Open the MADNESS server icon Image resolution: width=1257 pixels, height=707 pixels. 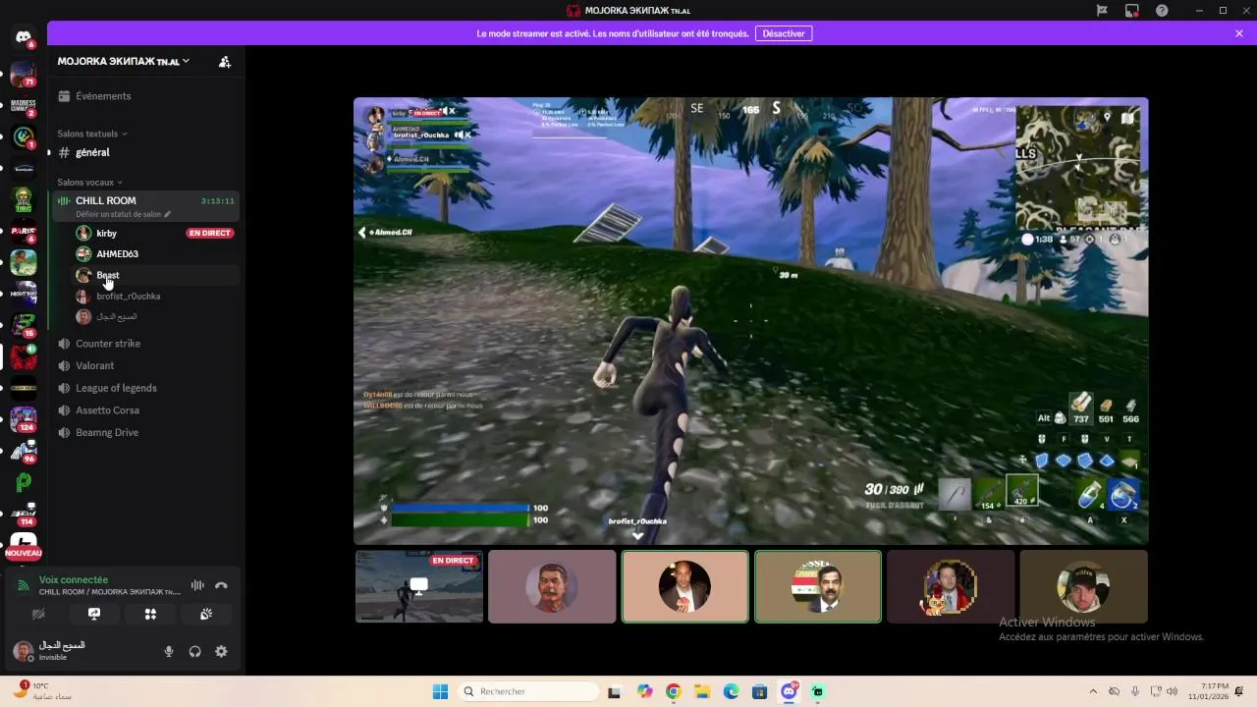(23, 106)
